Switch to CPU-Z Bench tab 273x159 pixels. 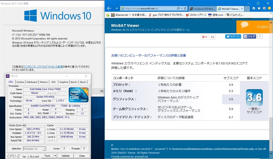[74, 82]
